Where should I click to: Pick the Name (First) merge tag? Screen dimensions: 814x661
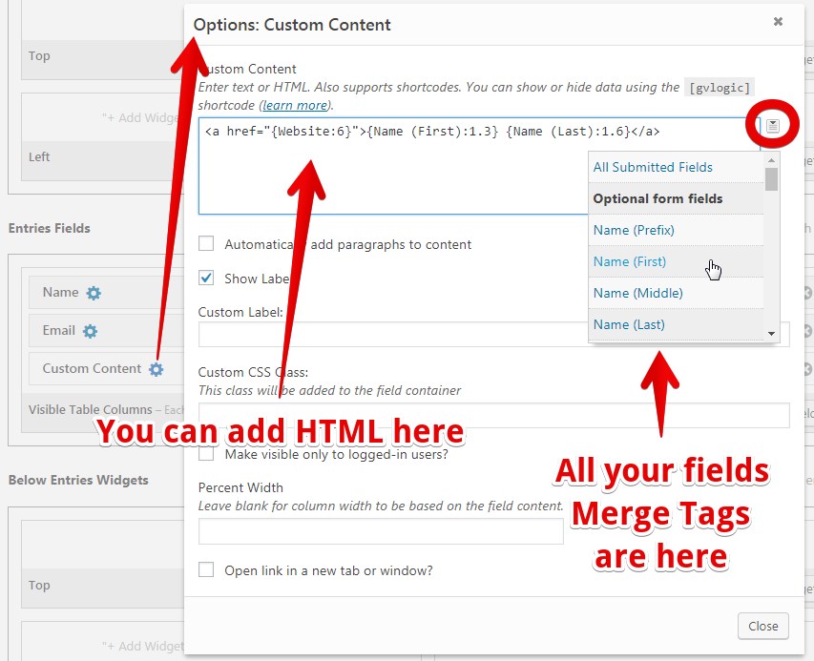[630, 261]
